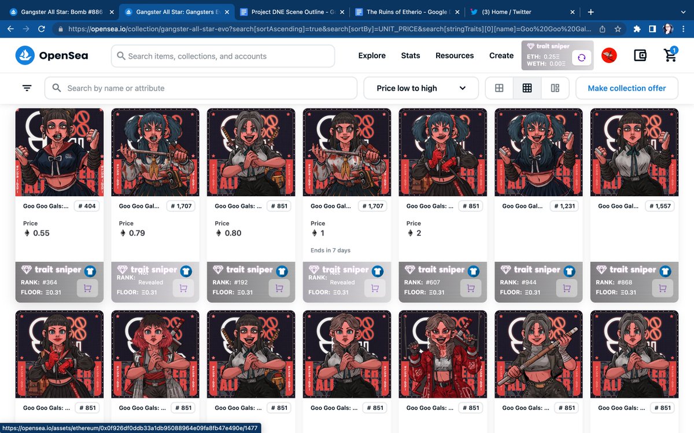The image size is (694, 433).
Task: Bookmark this page with the star
Action: pos(618,29)
